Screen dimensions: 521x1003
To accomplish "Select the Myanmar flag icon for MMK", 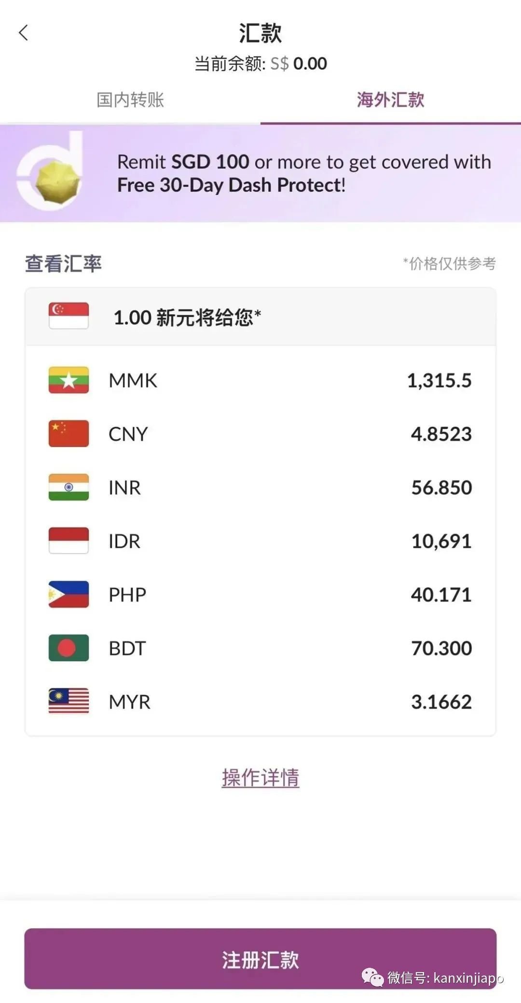I will pos(69,380).
